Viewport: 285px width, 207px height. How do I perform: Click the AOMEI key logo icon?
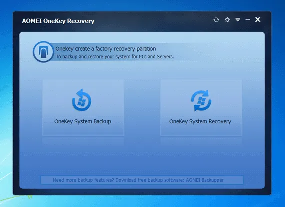[x=43, y=52]
